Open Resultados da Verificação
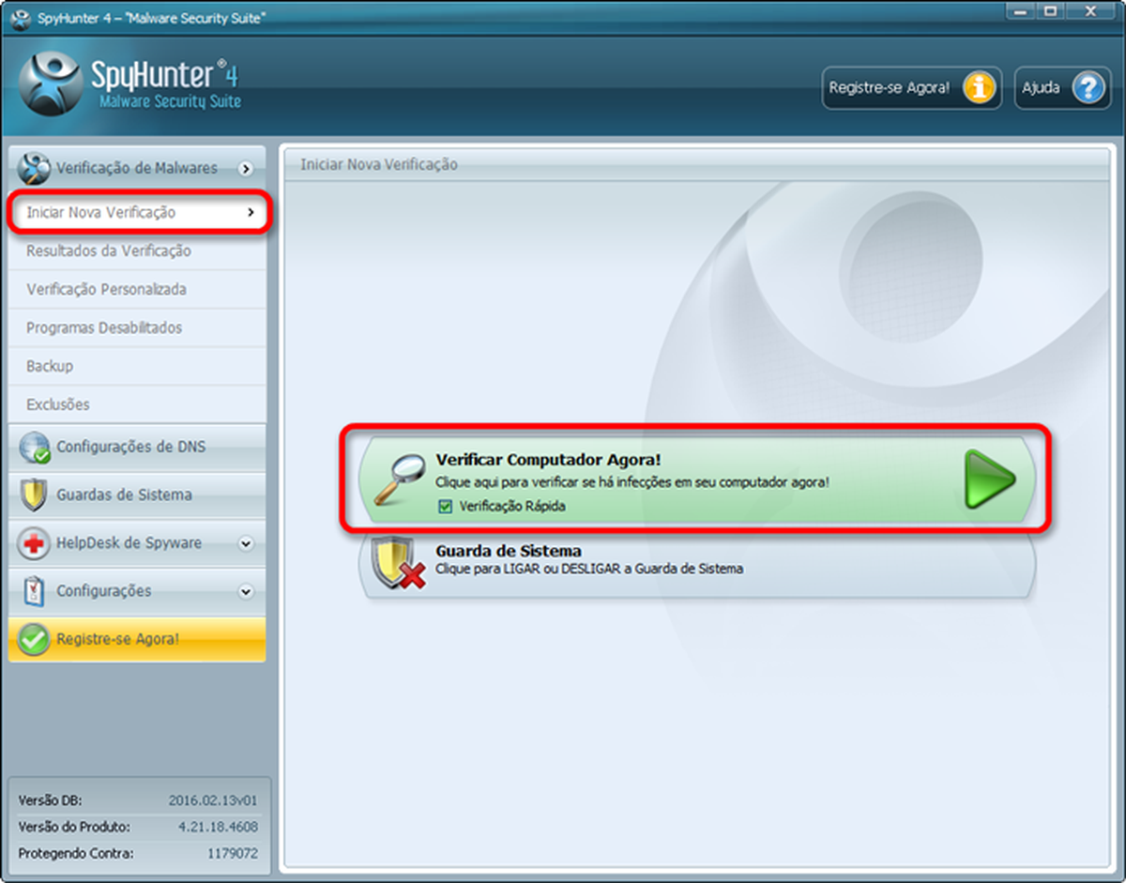The width and height of the screenshot is (1126, 883). click(x=109, y=251)
